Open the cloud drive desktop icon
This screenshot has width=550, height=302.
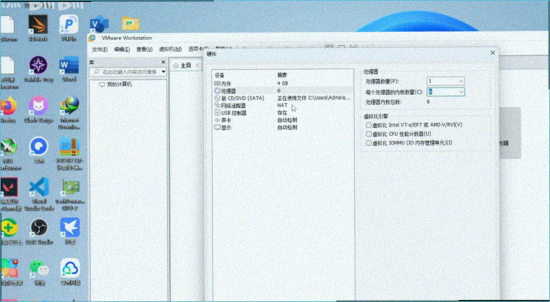point(70,269)
